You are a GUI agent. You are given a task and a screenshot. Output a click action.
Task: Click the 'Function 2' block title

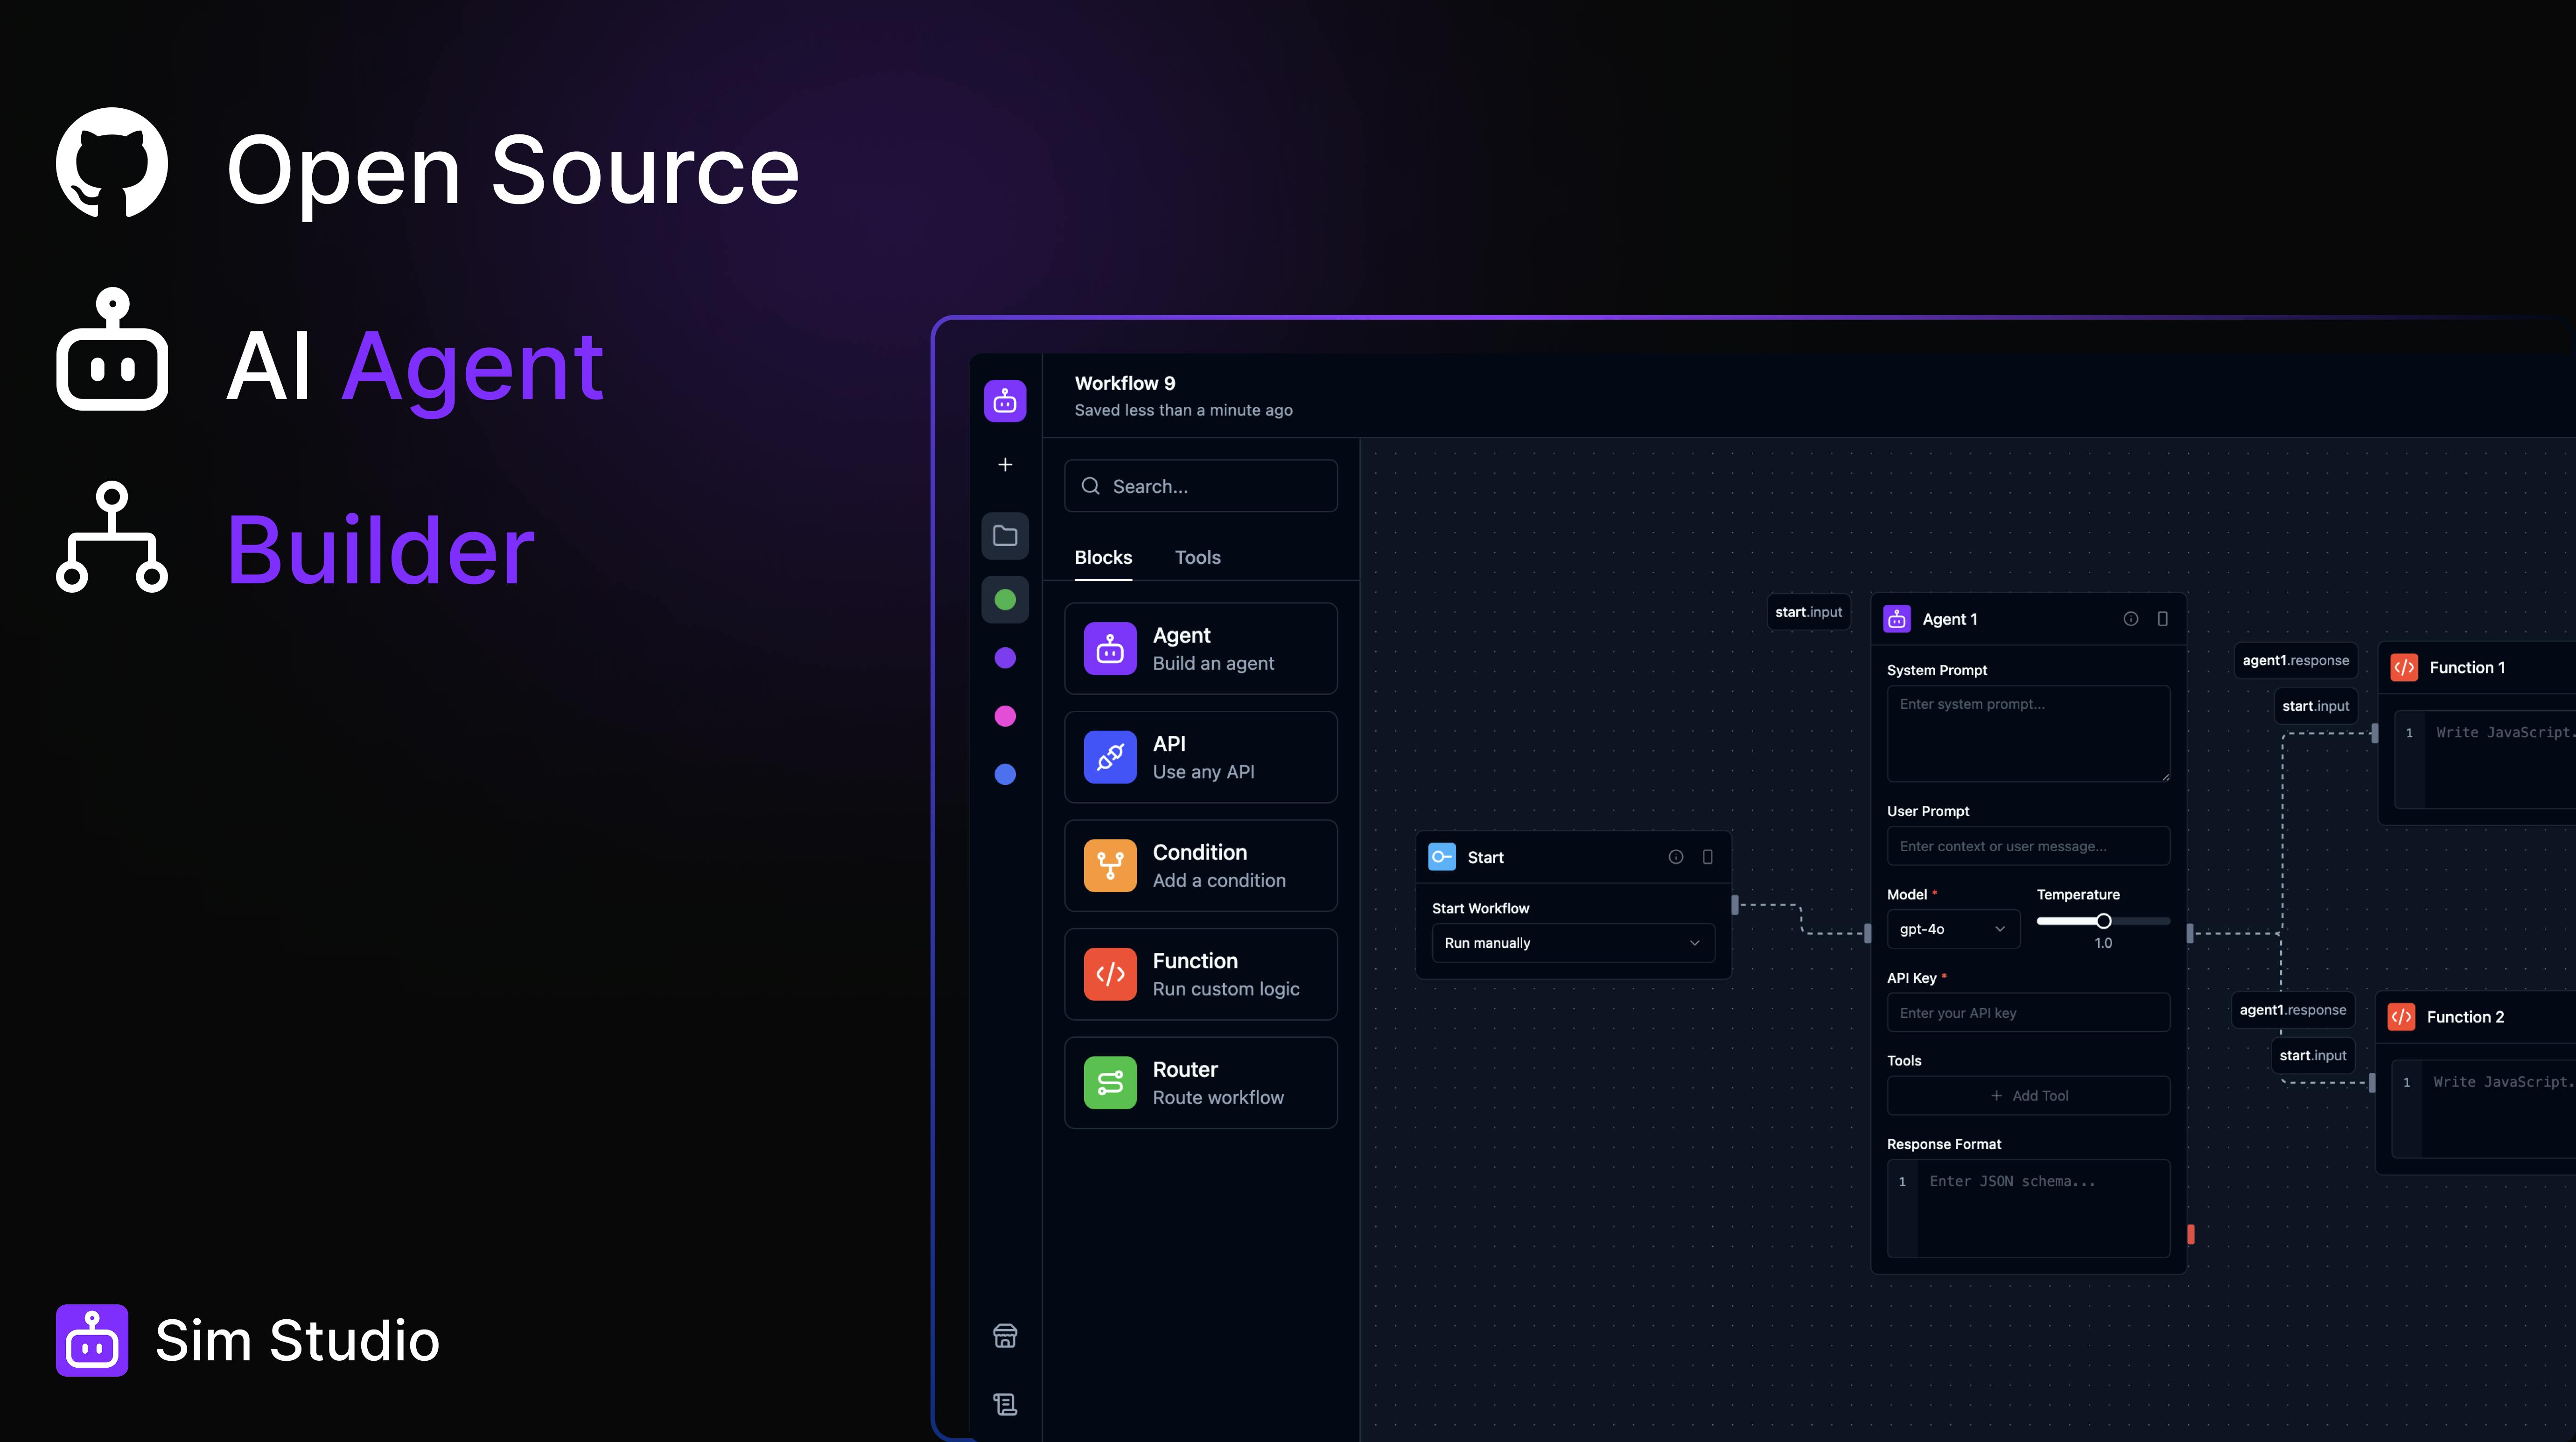(x=2465, y=1017)
